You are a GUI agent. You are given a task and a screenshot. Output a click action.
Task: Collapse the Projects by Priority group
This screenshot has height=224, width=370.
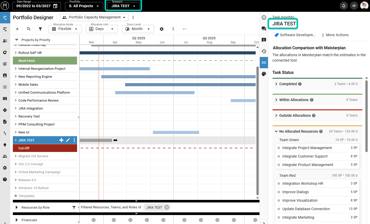pos(17,40)
